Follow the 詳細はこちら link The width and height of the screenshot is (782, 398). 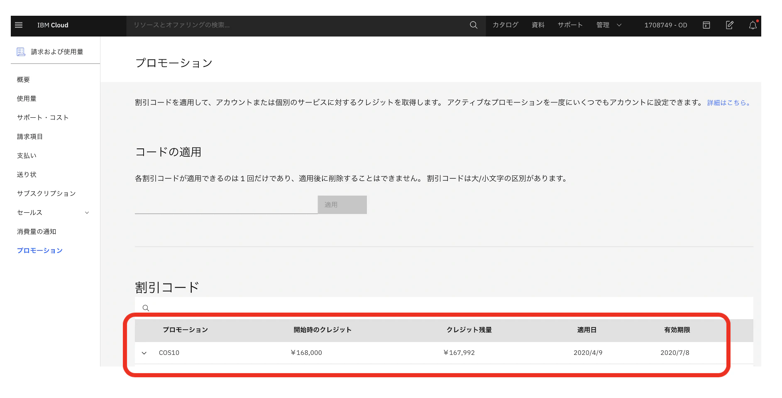(729, 103)
